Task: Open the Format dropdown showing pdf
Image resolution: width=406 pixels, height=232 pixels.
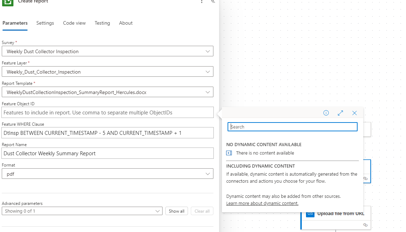Action: pos(208,173)
